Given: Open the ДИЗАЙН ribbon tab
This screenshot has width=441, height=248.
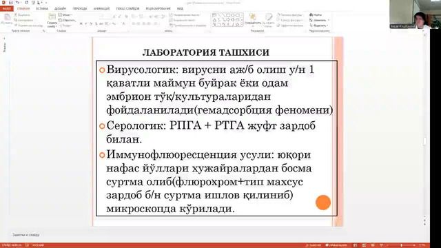Looking at the screenshot, I should [60, 9].
